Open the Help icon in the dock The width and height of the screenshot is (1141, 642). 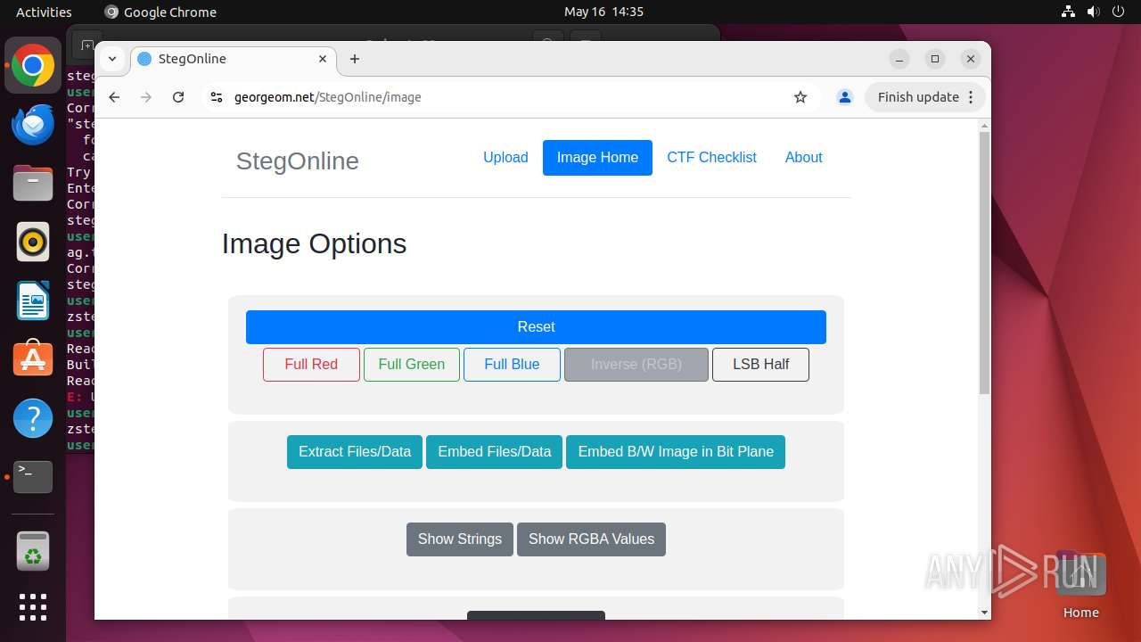pyautogui.click(x=33, y=417)
